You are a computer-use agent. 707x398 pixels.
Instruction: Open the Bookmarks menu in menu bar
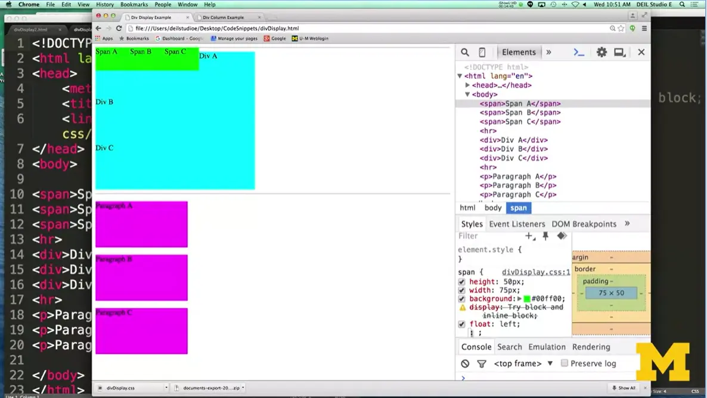pyautogui.click(x=134, y=4)
